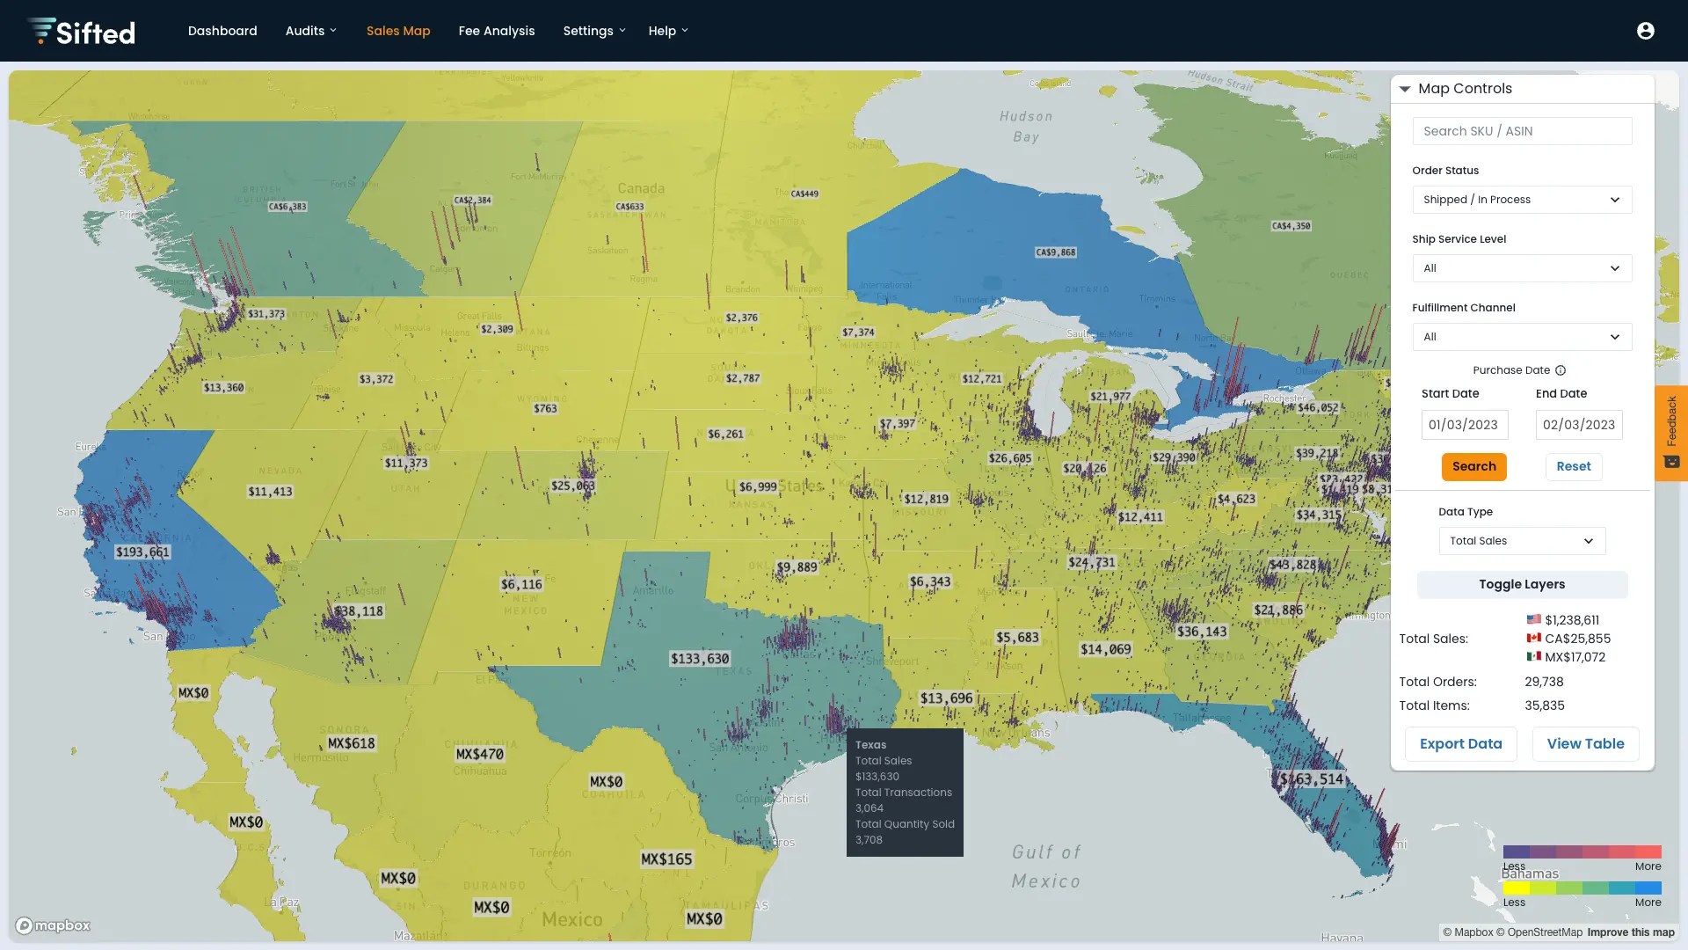Open the Data Type Total Sales dropdown
Image resolution: width=1688 pixels, height=950 pixels.
1522,541
